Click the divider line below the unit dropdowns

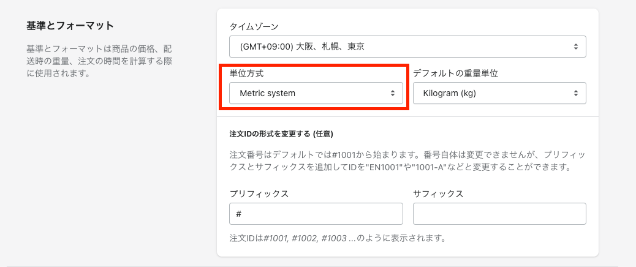[407, 116]
